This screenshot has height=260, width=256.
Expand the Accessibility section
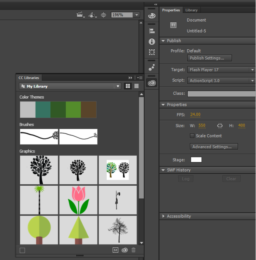(163, 216)
